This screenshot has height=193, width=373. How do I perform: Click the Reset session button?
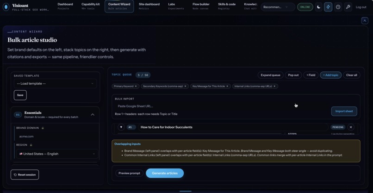click(x=25, y=174)
